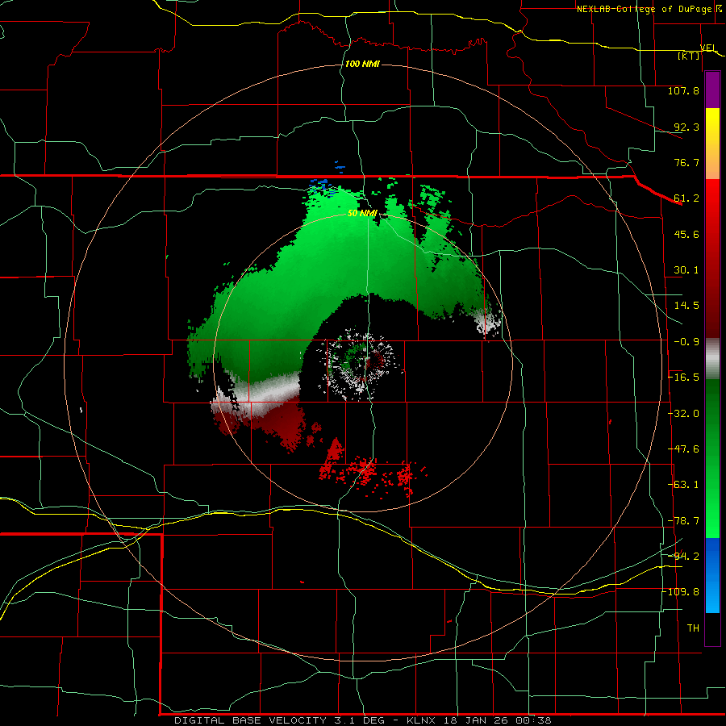Click the NEXLAB-College of DuPage watermark text

(x=645, y=9)
